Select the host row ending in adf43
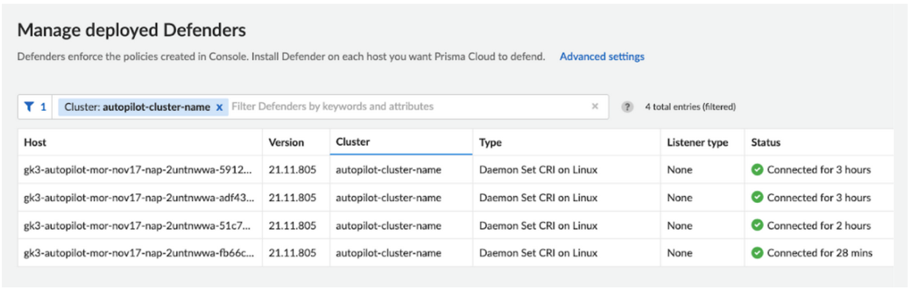Screen dimensions: 912x291 click(139, 198)
